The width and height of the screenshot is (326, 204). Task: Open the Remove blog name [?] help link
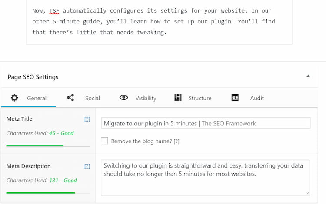[x=176, y=141]
